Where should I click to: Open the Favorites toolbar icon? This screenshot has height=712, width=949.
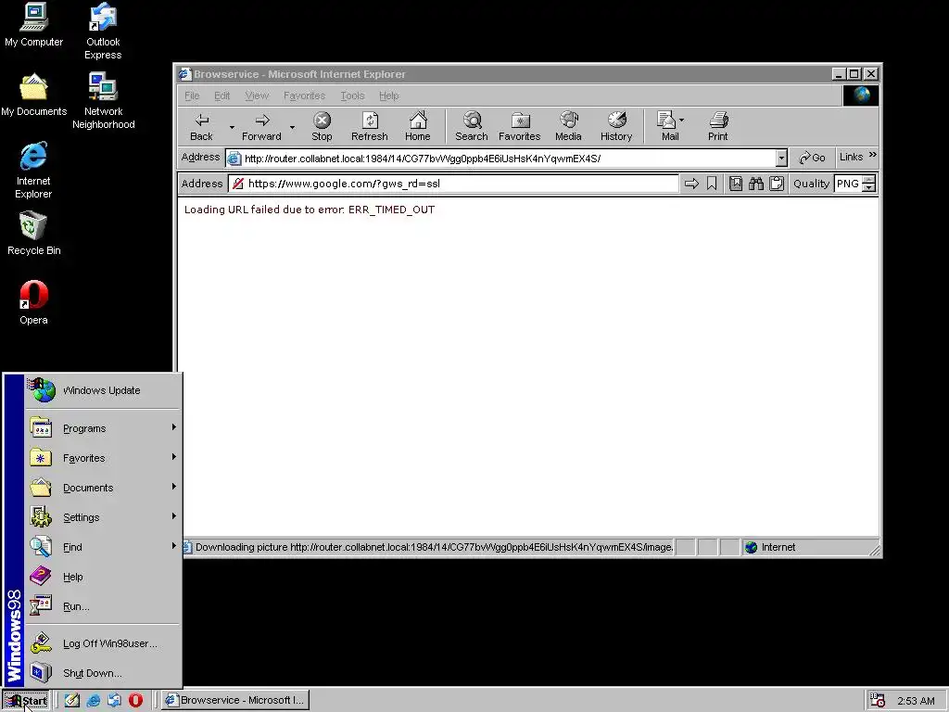click(x=519, y=126)
